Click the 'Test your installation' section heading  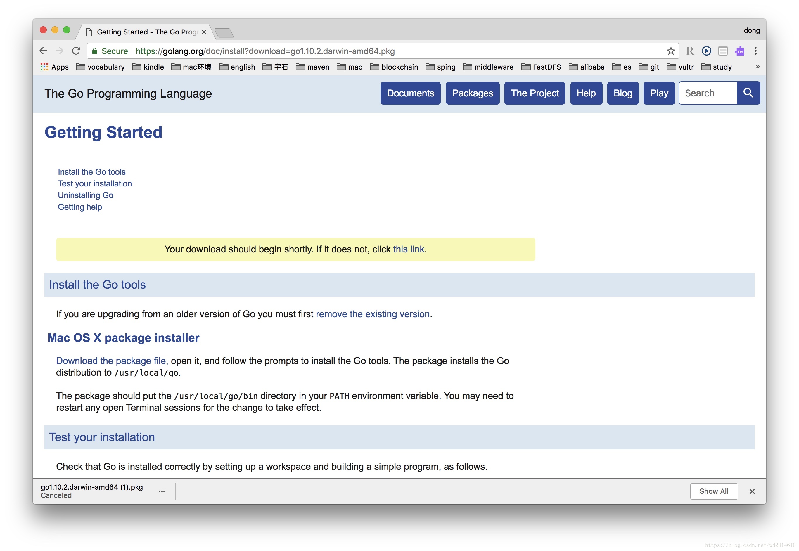102,437
